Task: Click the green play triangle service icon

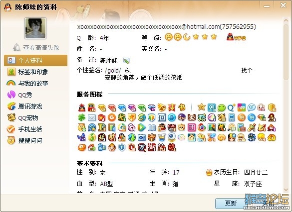Action: 142,127
